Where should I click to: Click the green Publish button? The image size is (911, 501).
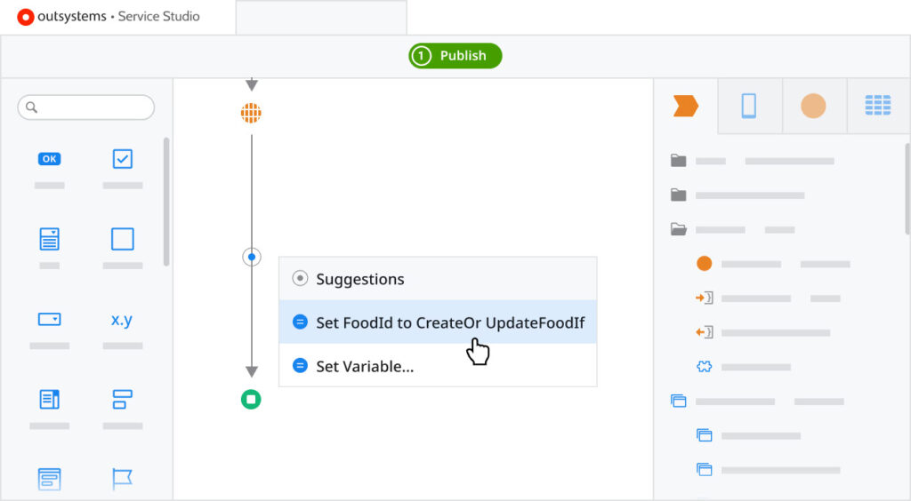(455, 56)
